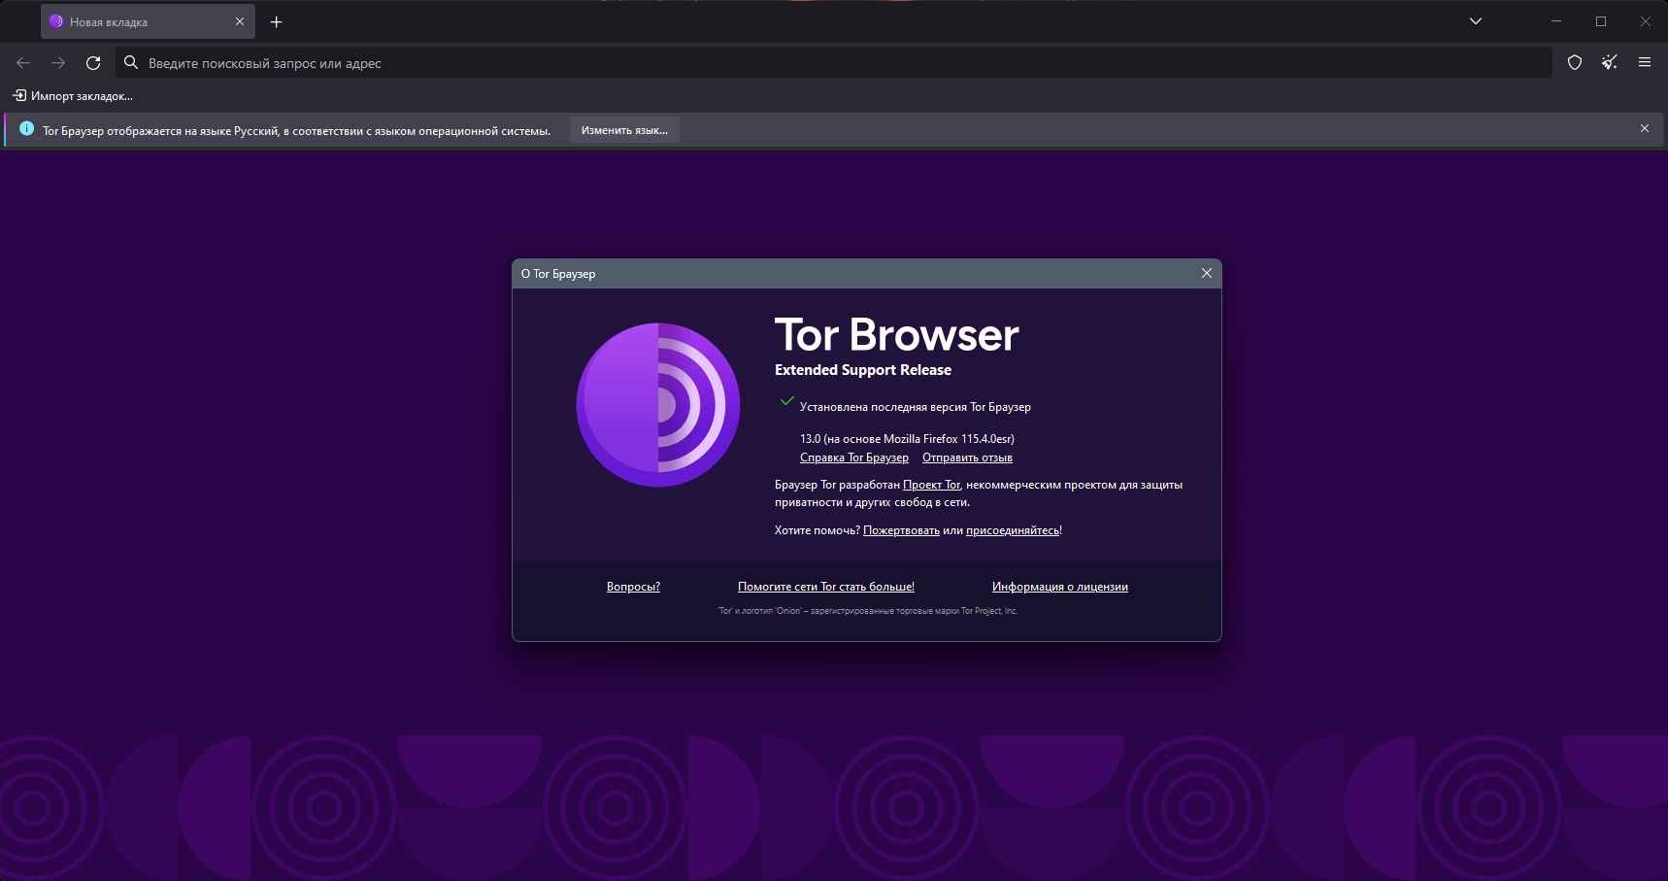
Task: Click the search magnifier icon in address bar
Action: 131,63
